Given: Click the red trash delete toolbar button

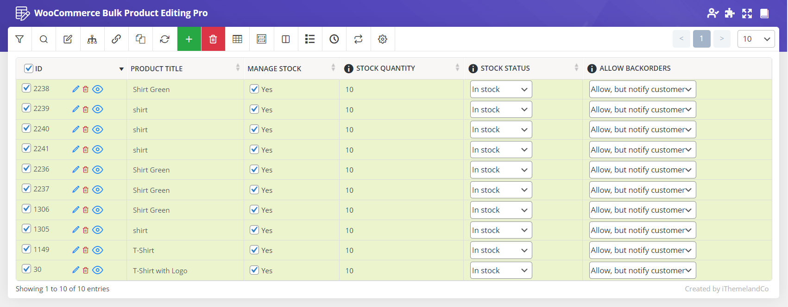Looking at the screenshot, I should (213, 39).
